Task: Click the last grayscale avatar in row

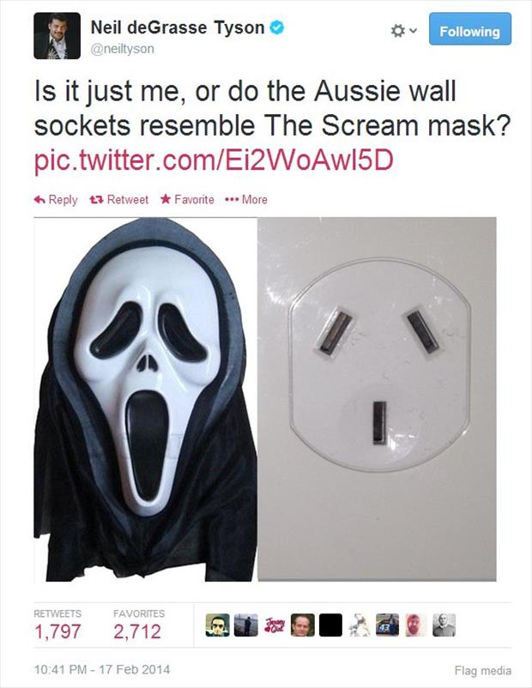Action: click(x=444, y=625)
